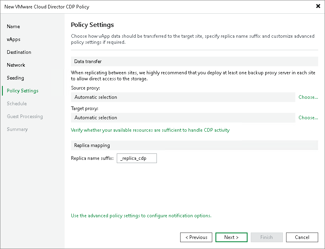Click the Policy Settings page heading
Viewport: 325px width, 249px height.
[x=92, y=24]
